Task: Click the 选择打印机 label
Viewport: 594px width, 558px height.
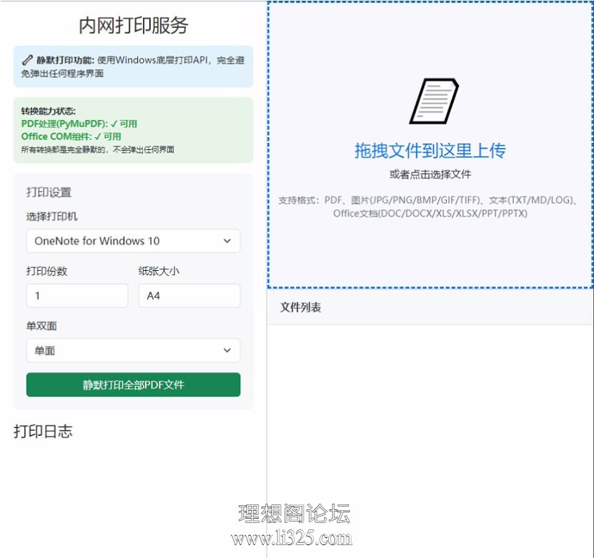Action: point(51,216)
